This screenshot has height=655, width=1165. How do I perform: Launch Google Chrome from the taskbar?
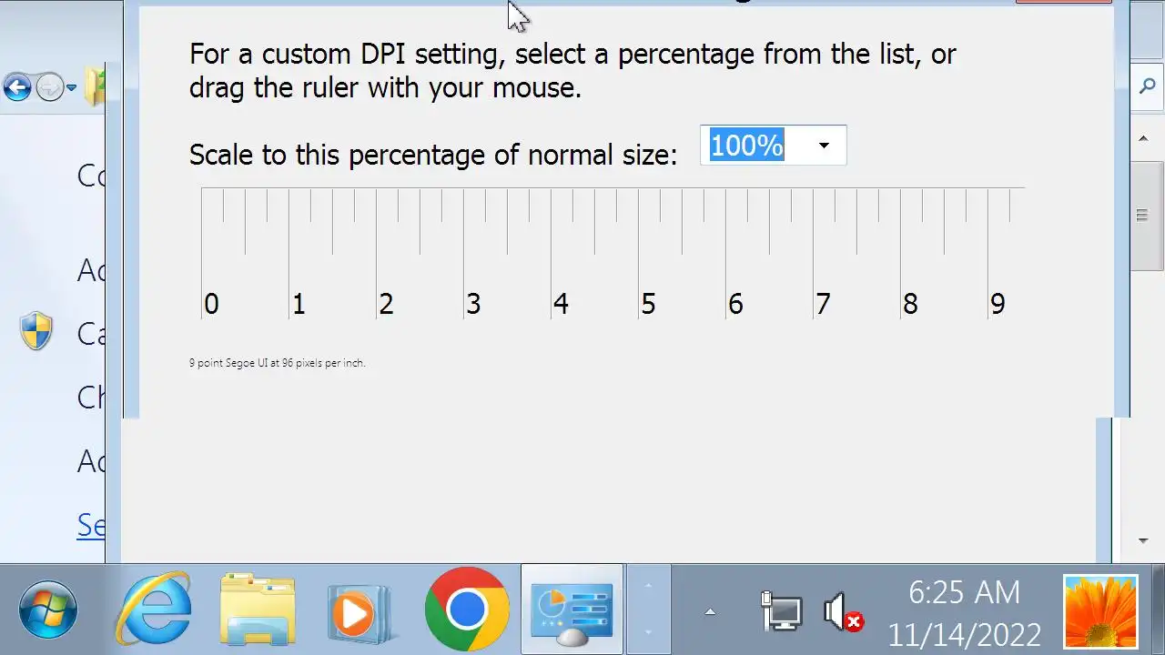point(467,610)
